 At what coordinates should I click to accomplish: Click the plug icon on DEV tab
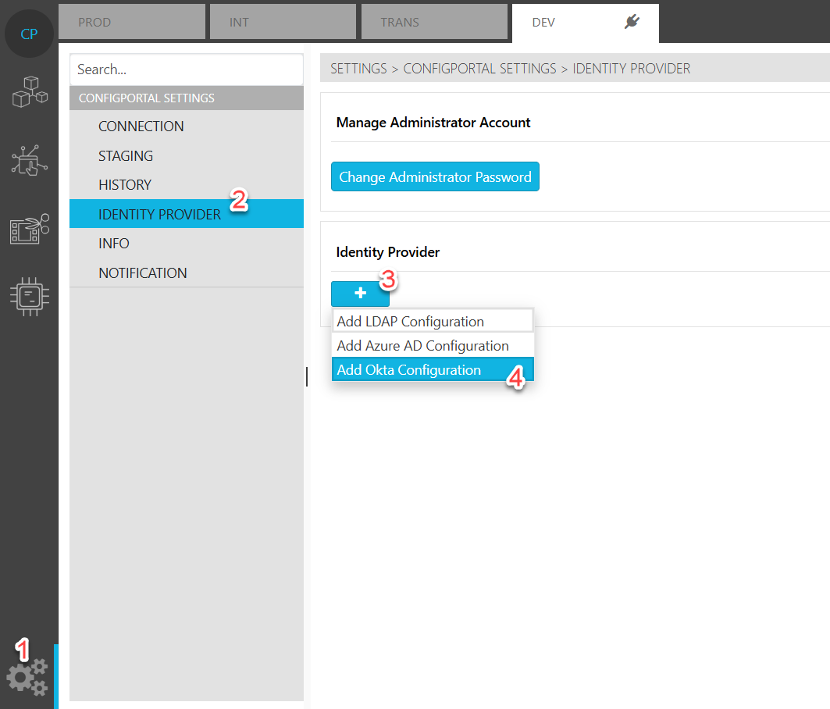tap(632, 23)
